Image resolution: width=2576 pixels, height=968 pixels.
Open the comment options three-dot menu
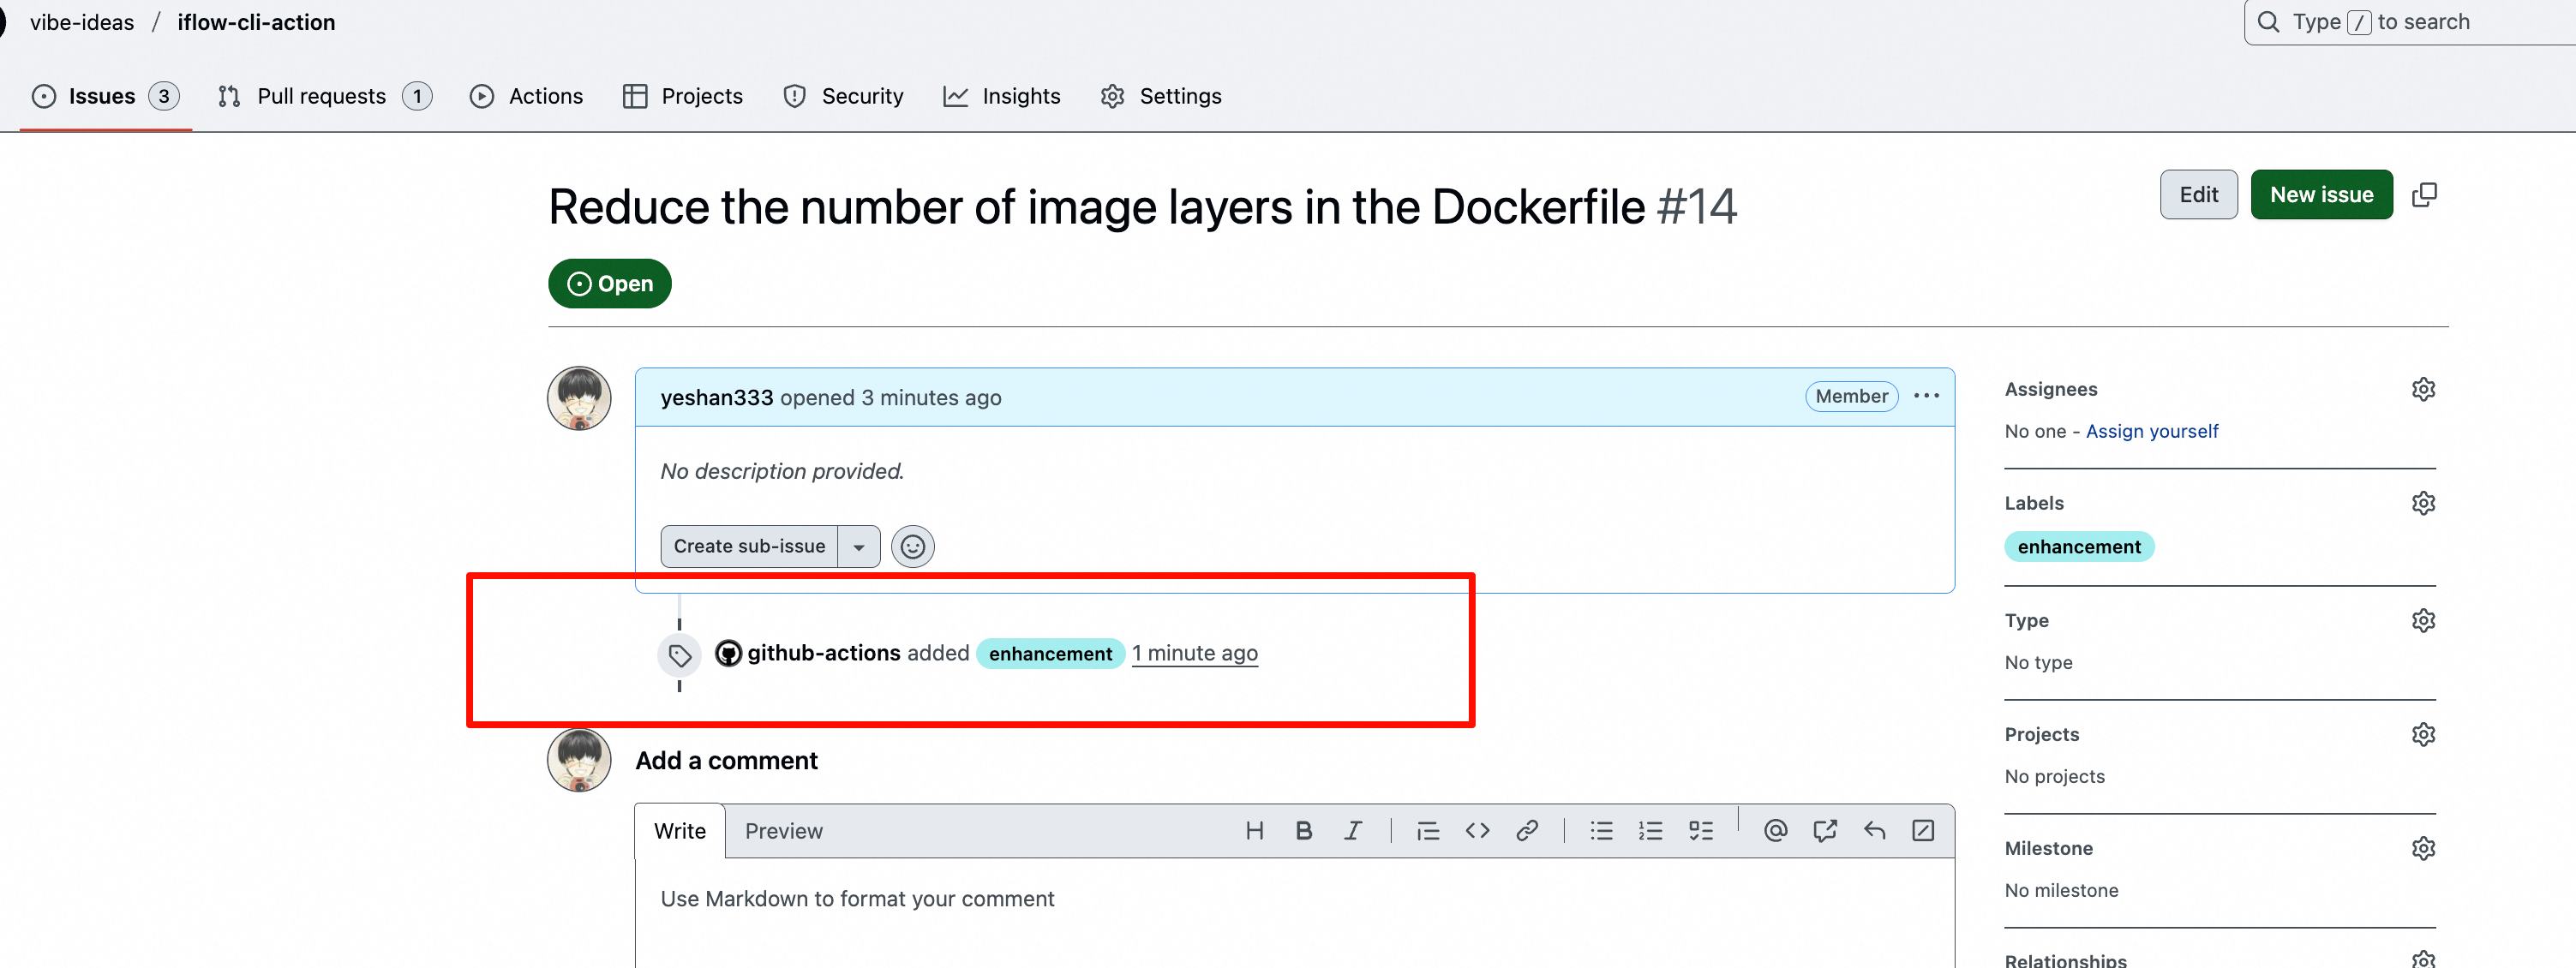pyautogui.click(x=1926, y=396)
